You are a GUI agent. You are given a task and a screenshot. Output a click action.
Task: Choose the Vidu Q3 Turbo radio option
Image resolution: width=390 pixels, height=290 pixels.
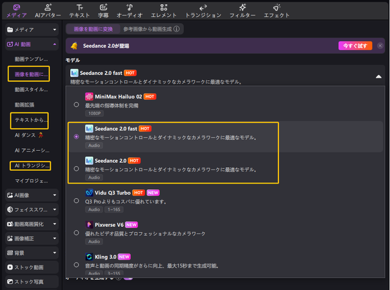click(x=76, y=201)
